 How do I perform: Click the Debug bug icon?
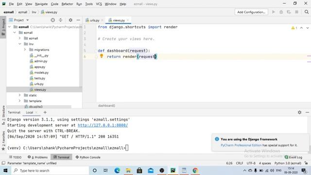tap(281, 12)
